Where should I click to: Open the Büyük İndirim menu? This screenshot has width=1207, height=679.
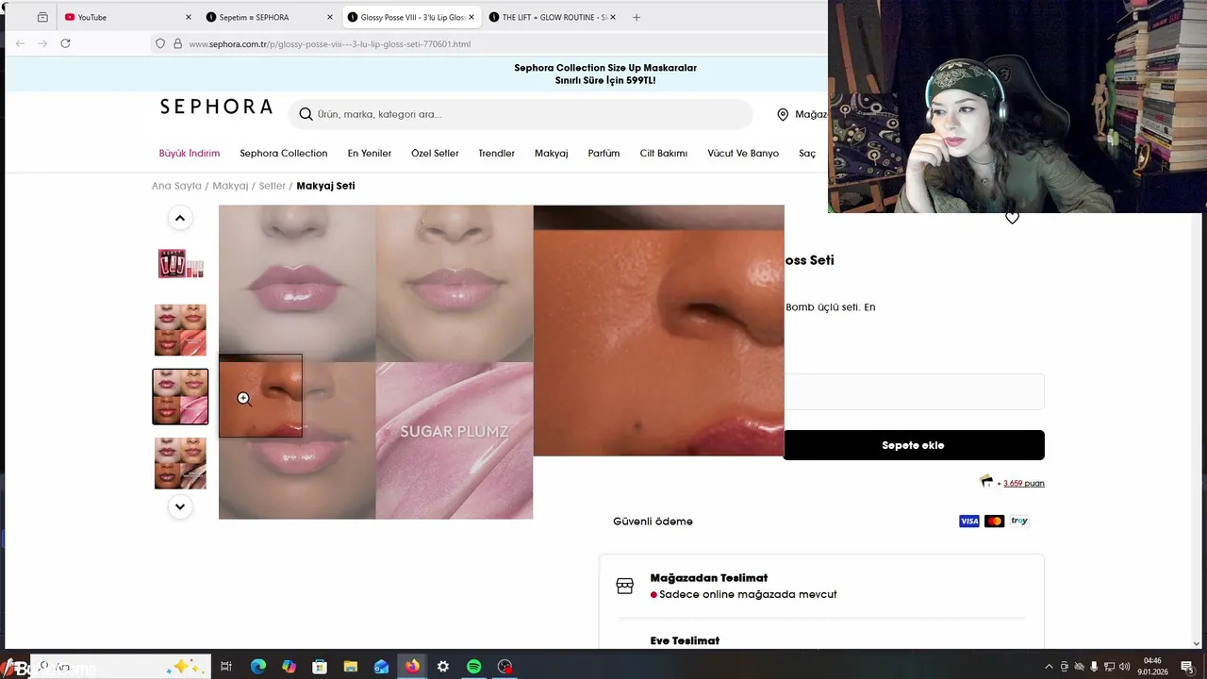pos(190,153)
